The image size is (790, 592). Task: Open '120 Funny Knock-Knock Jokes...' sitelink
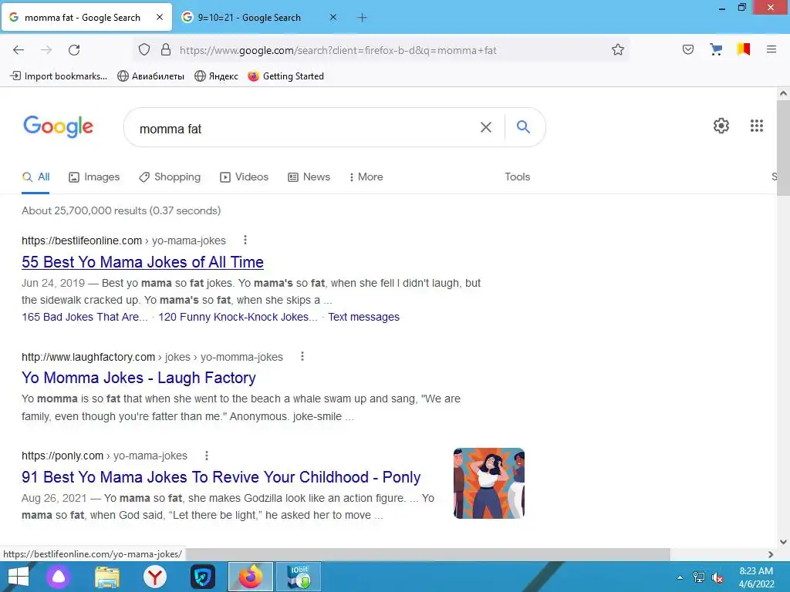tap(238, 317)
